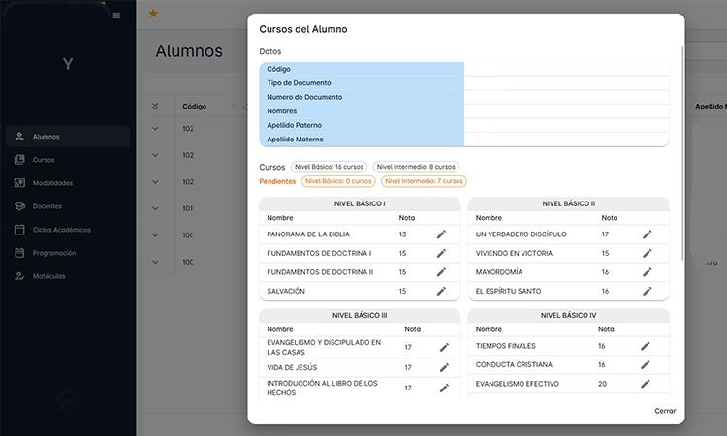The width and height of the screenshot is (727, 436).
Task: Expand the last student row chevron
Action: (x=155, y=262)
